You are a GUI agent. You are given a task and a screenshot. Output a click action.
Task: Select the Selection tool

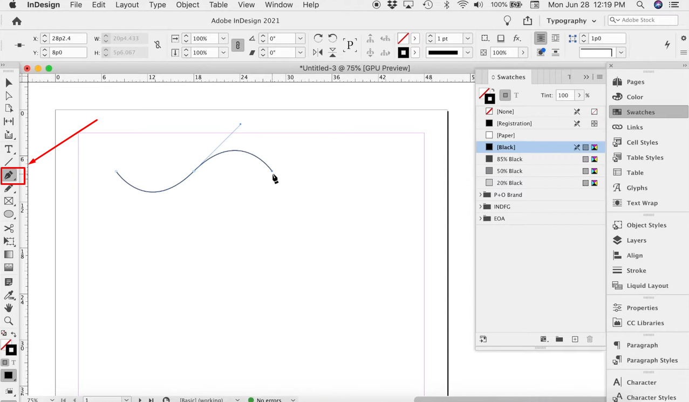[9, 82]
